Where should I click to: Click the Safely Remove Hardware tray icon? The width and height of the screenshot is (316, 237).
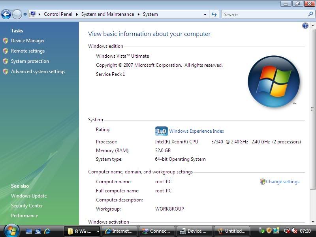pyautogui.click(x=261, y=230)
